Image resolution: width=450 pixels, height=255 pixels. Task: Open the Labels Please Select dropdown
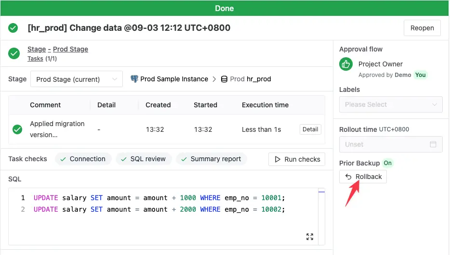pos(391,104)
